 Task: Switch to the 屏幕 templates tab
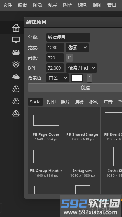pos(80,102)
